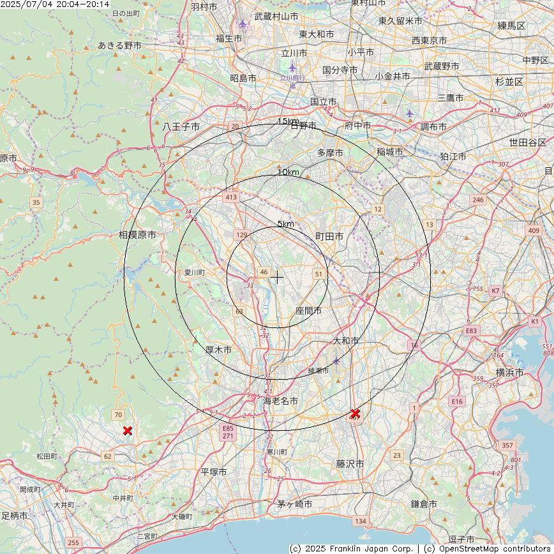Click the red X marker near route 70

(x=128, y=431)
